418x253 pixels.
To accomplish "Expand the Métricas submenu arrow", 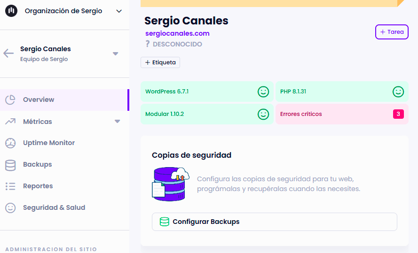I will point(117,122).
